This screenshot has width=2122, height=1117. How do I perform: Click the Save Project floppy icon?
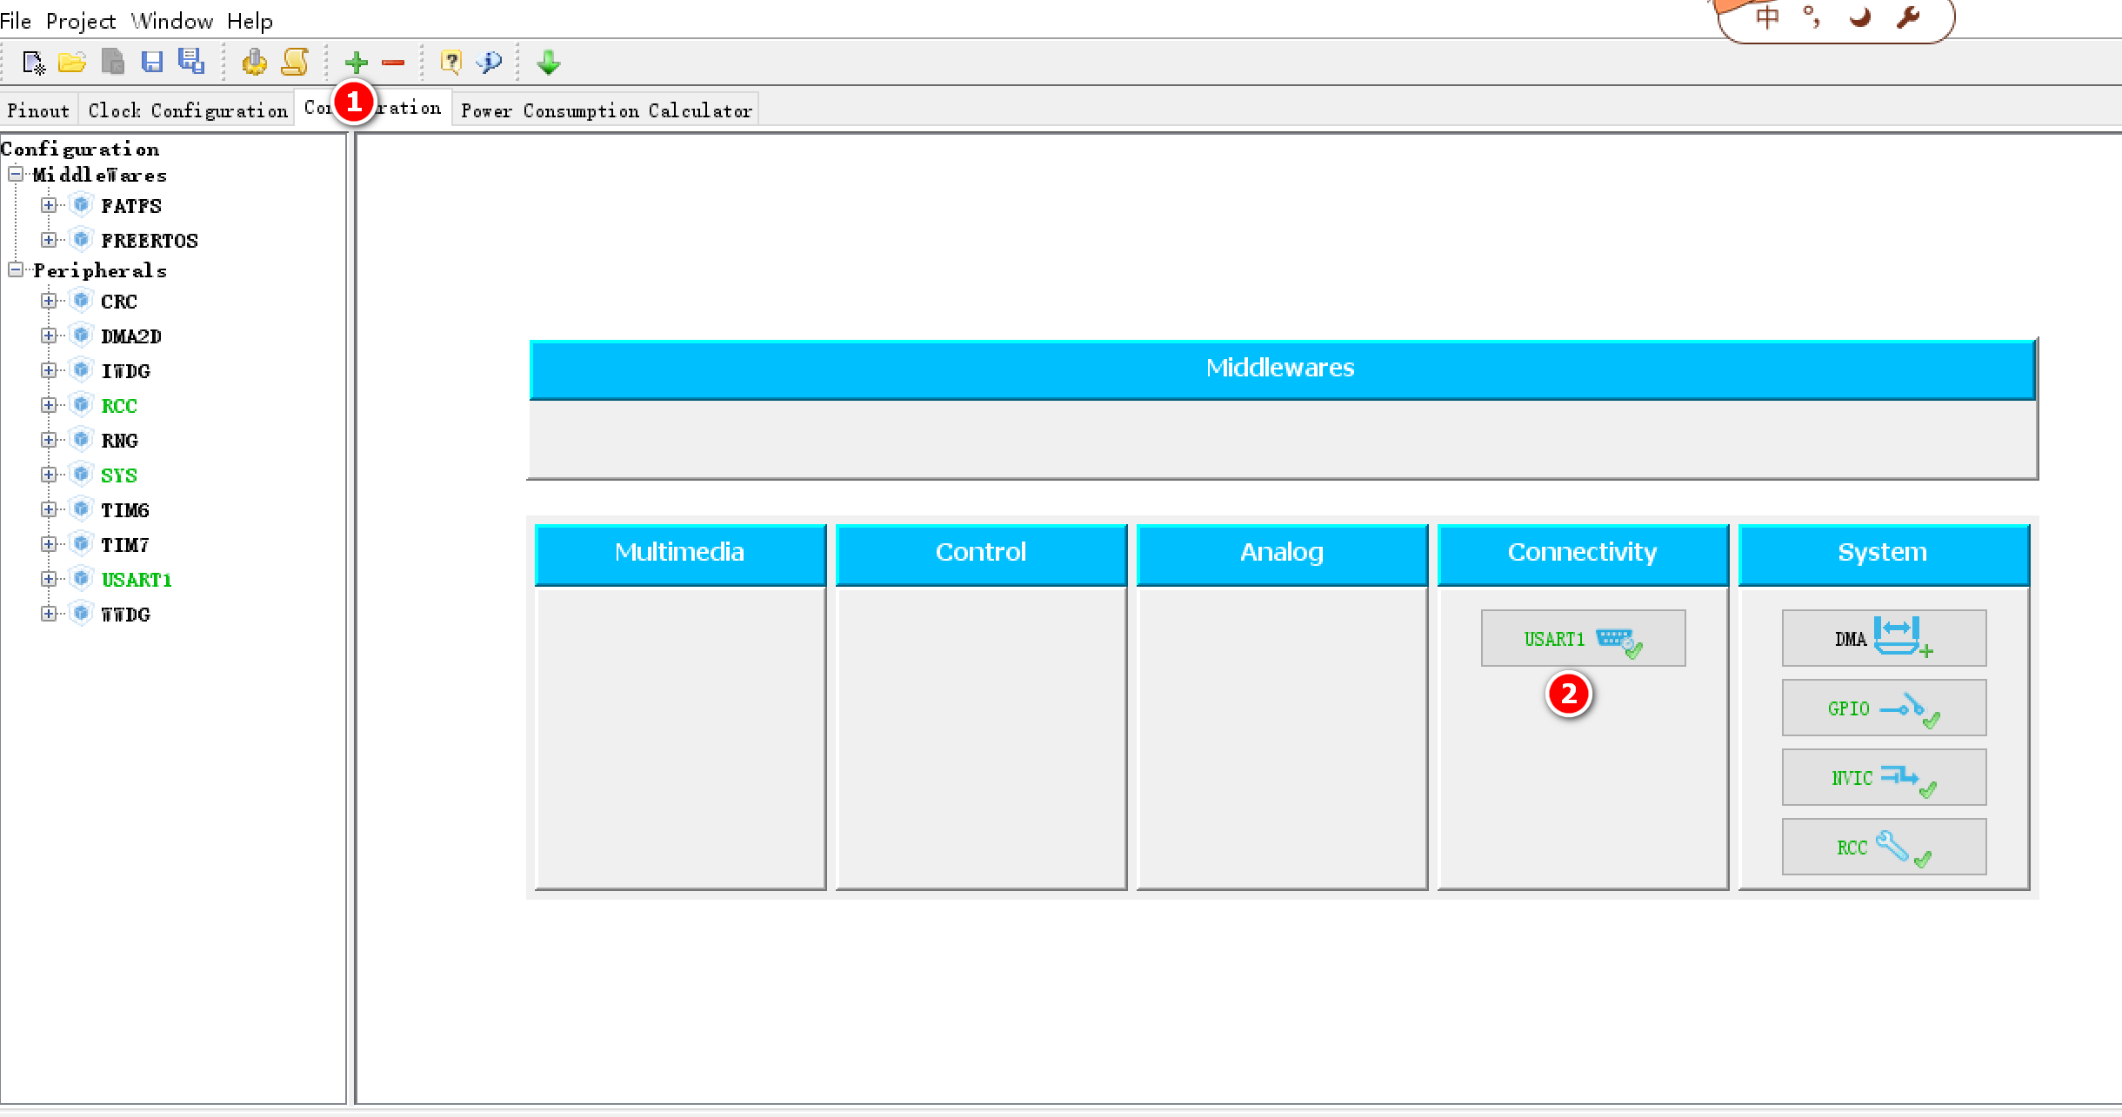tap(152, 63)
